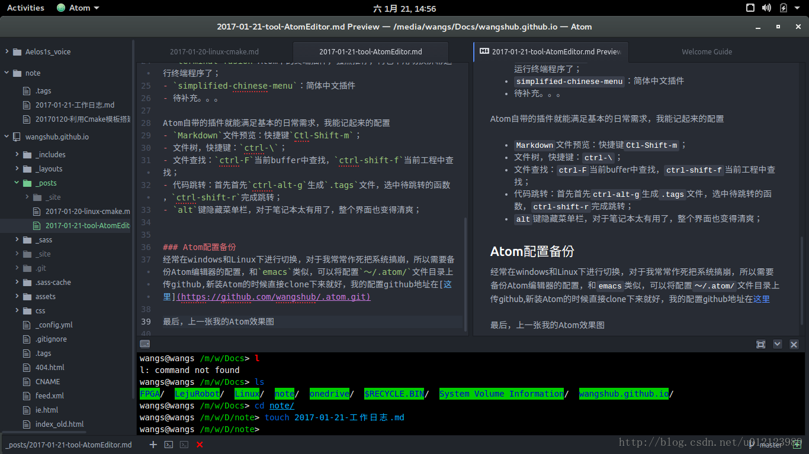Open the battery indicator in the top bar
The height and width of the screenshot is (454, 809).
[x=784, y=8]
